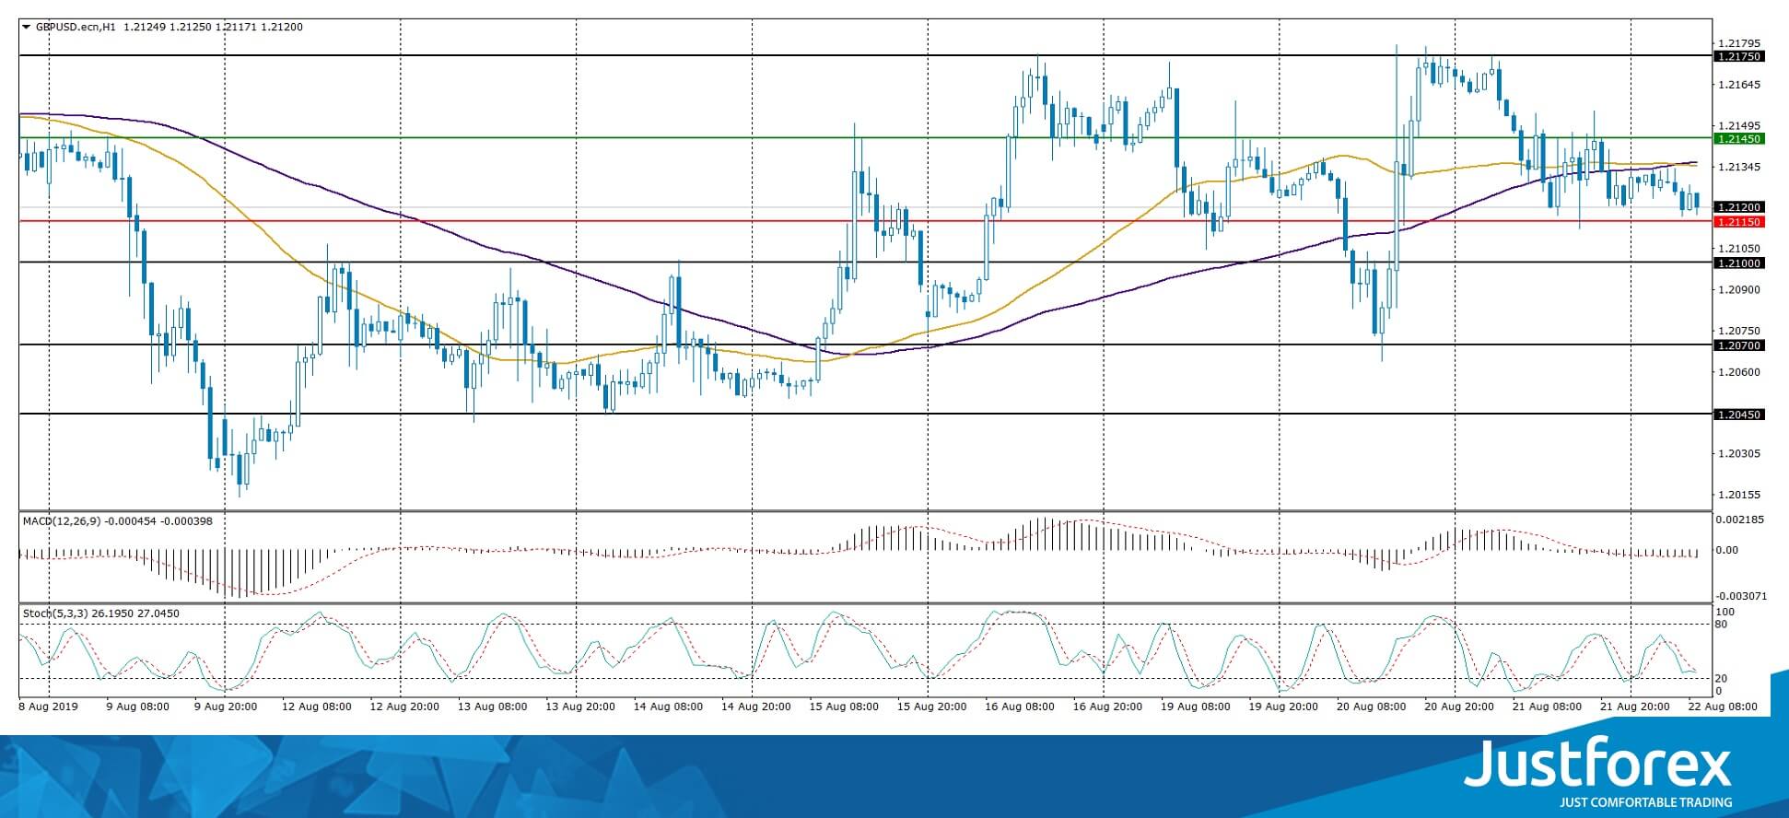Click the 1.20305 price scale value
This screenshot has width=1789, height=818.
tap(1739, 453)
